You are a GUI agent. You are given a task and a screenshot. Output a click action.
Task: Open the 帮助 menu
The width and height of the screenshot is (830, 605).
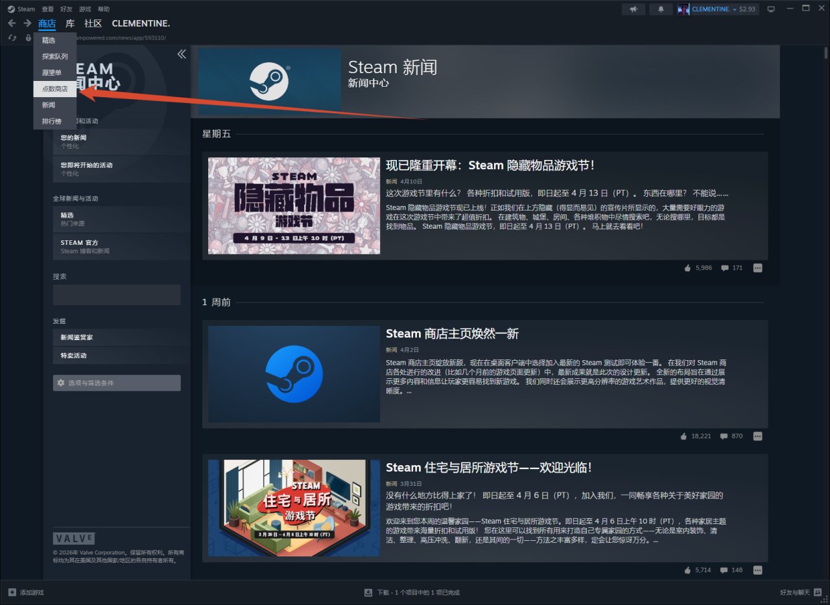click(104, 9)
